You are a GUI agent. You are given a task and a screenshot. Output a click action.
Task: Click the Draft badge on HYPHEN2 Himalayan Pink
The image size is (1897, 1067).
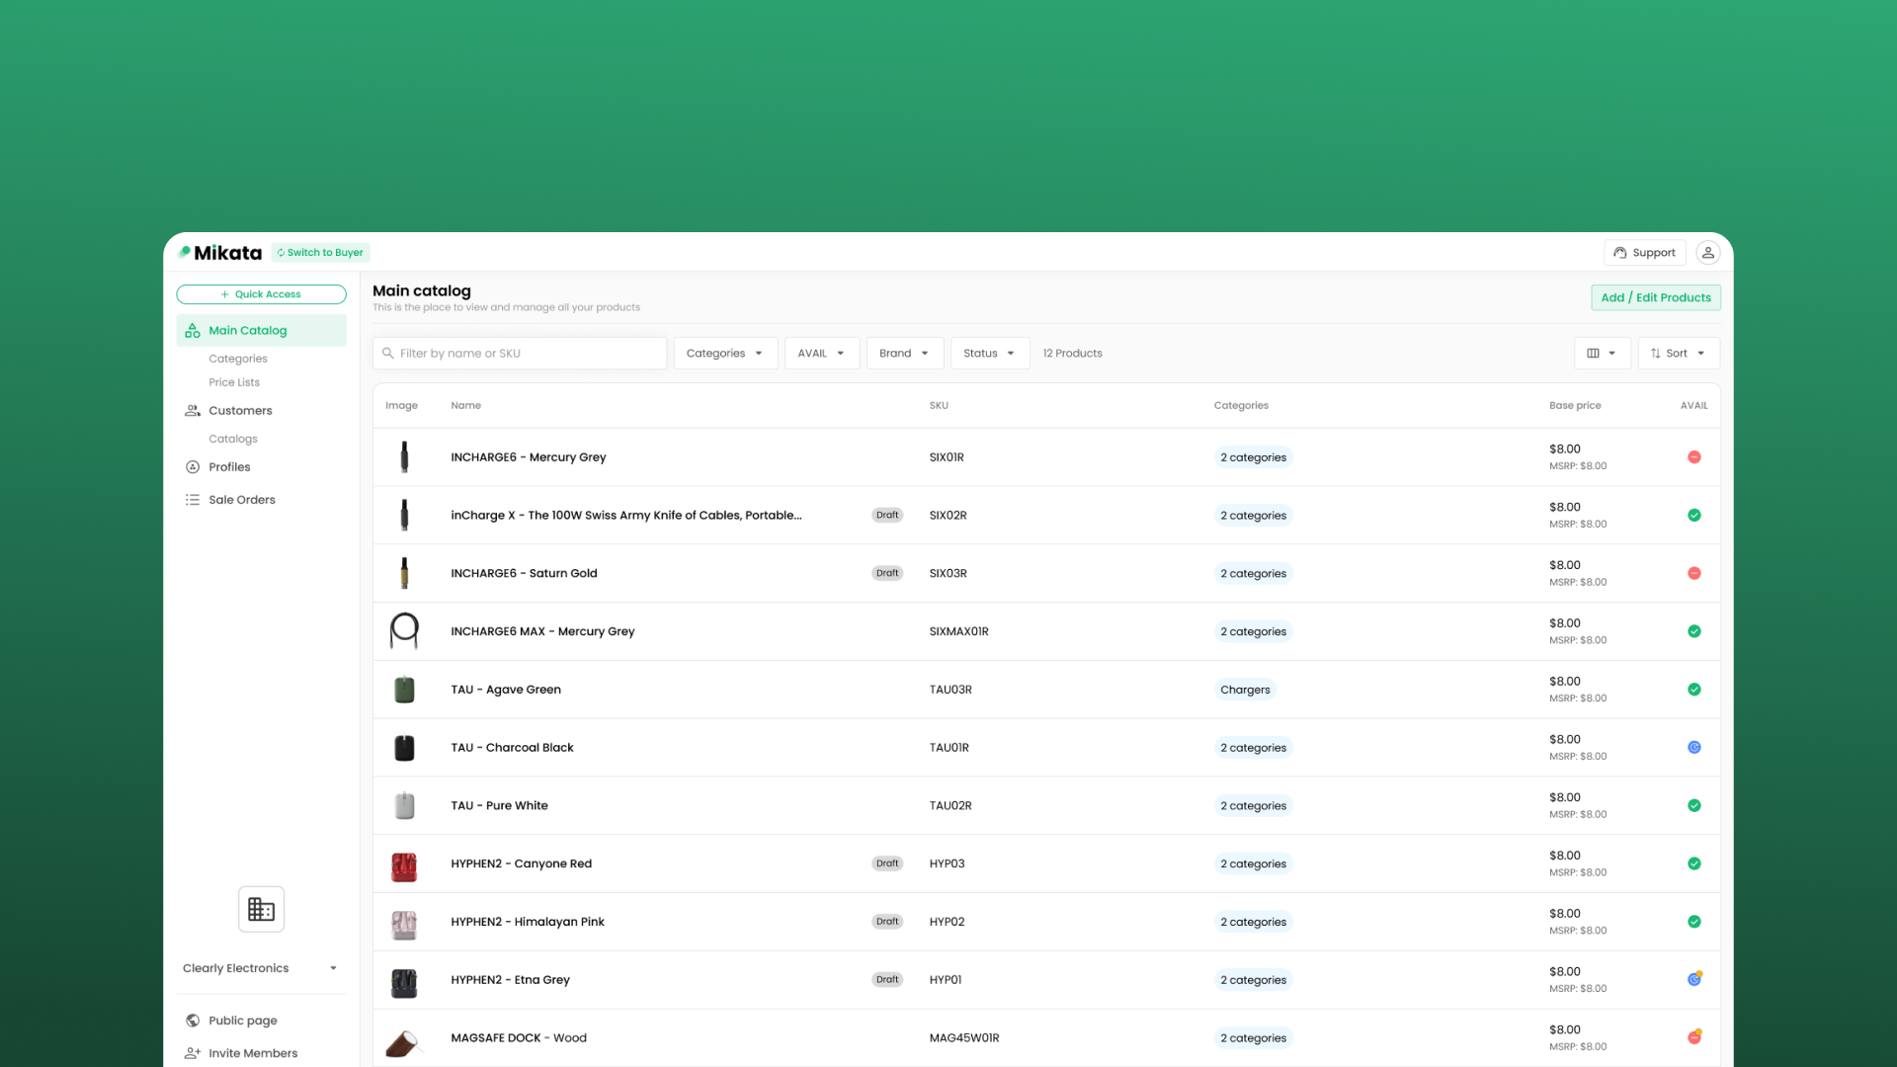tap(887, 922)
